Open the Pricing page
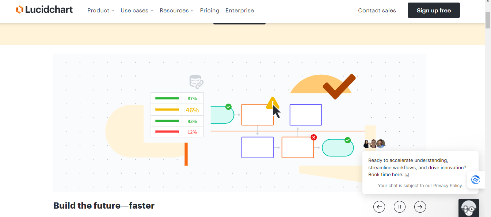This screenshot has width=491, height=217. click(x=209, y=10)
